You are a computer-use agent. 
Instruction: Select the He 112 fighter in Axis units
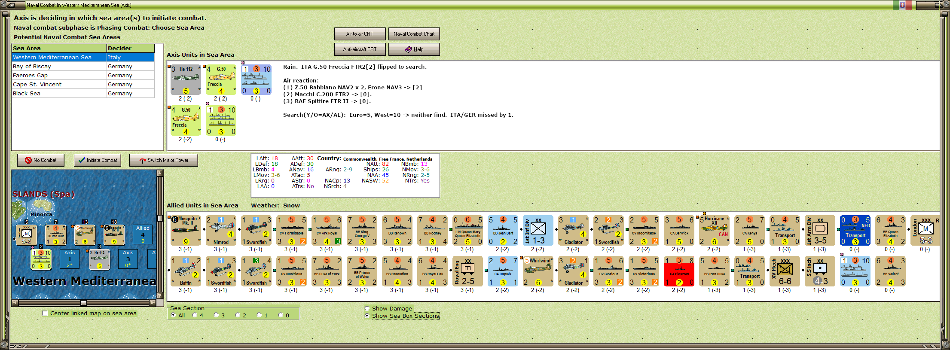(186, 80)
